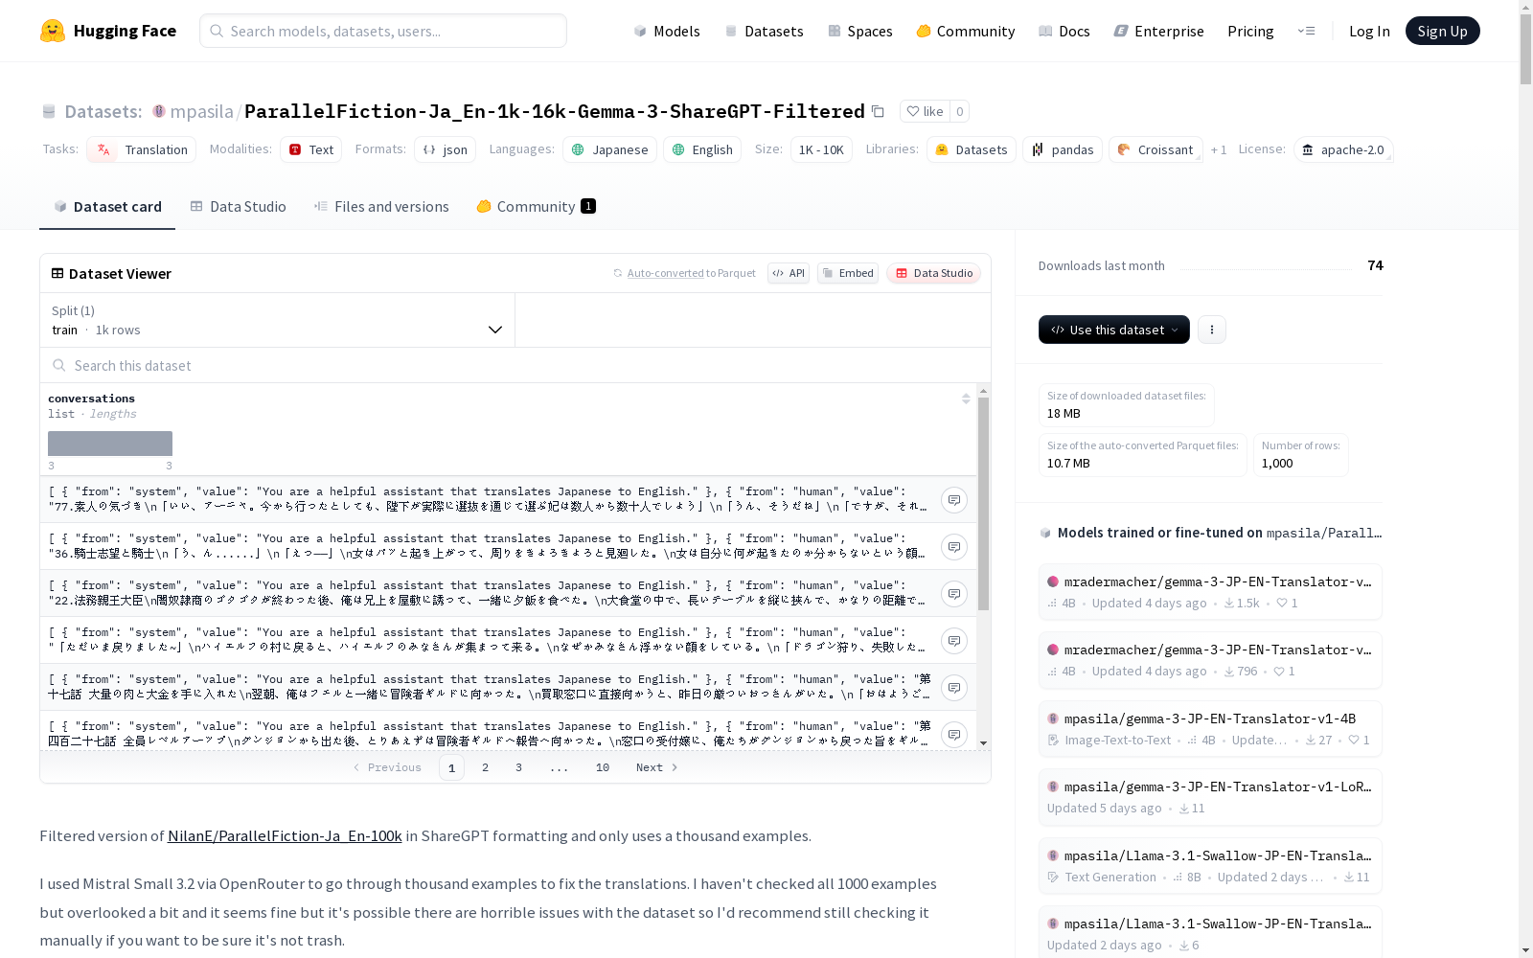Sort the conversations column

pyautogui.click(x=966, y=399)
